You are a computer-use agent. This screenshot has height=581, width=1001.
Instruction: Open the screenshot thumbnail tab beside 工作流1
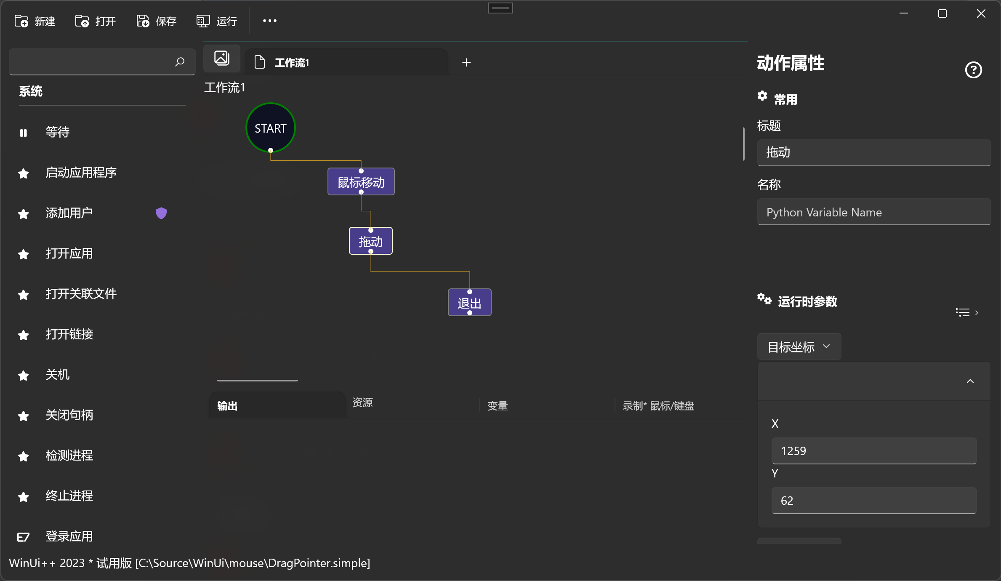coord(221,58)
